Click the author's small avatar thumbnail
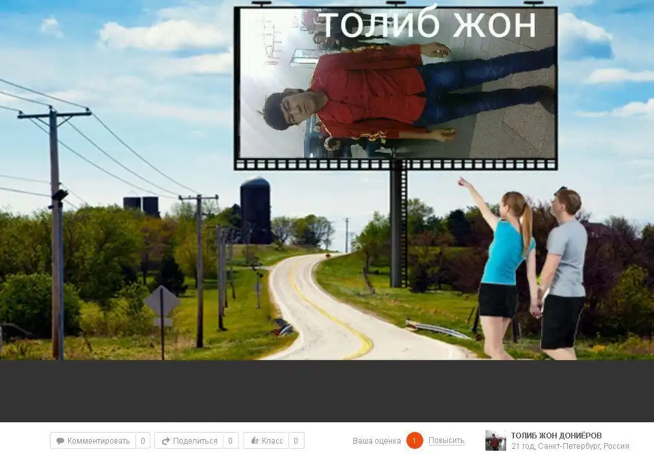Screen dimensions: 654x454 click(x=495, y=440)
